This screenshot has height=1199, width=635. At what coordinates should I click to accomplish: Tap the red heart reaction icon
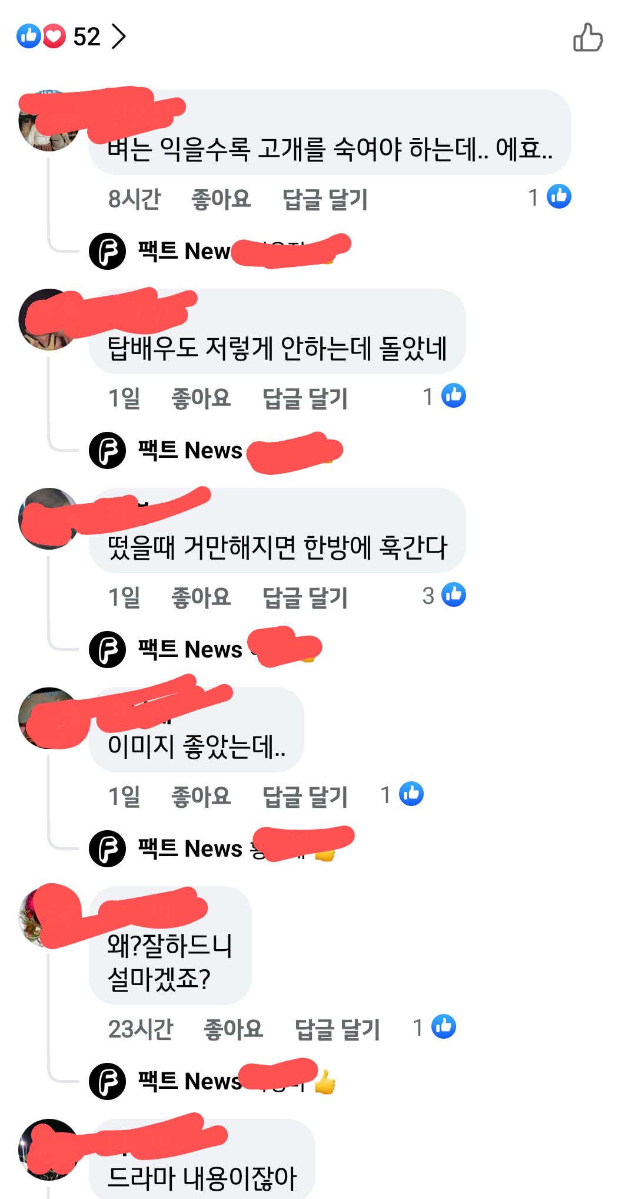point(54,37)
